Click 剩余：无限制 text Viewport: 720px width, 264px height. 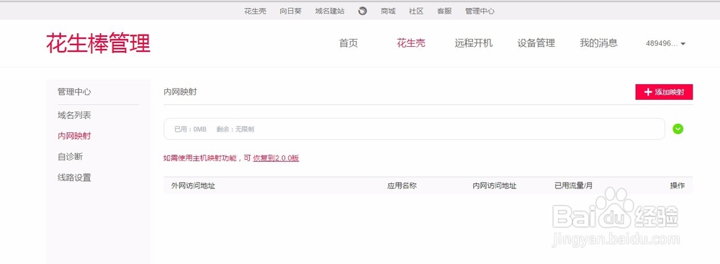[x=235, y=129]
